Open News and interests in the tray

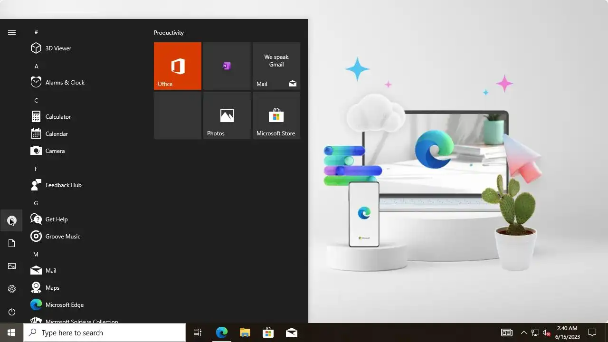pos(507,332)
